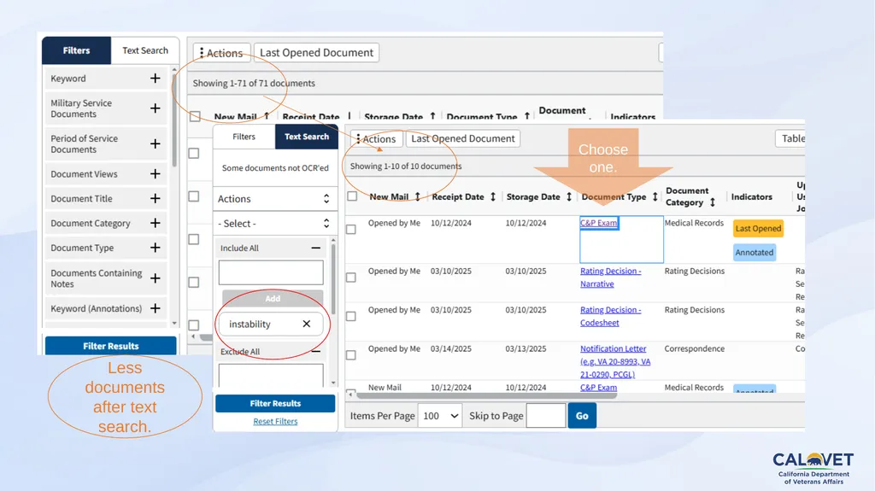This screenshot has height=491, width=875.
Task: Expand Keyword (Annotations) plus icon
Action: click(x=156, y=308)
